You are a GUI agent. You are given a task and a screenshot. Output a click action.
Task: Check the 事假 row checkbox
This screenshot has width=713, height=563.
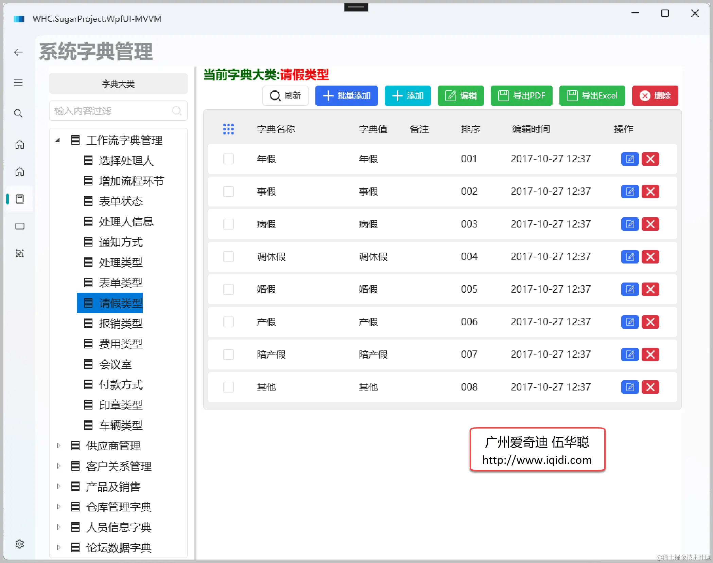tap(228, 192)
